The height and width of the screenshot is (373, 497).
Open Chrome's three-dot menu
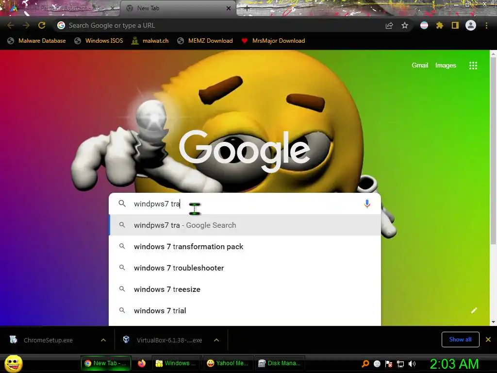coord(486,25)
